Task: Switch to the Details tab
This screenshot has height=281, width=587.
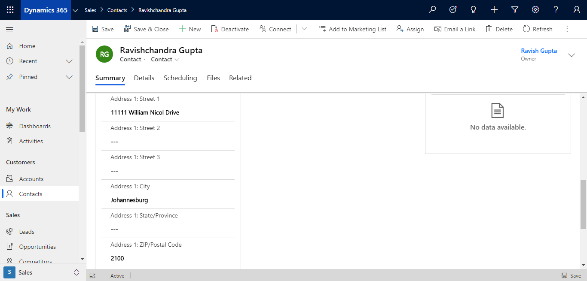Action: (144, 78)
